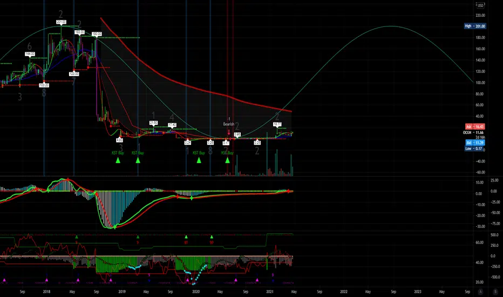503x297 pixels.
Task: Click the 2023 label on time axis
Action: click(418, 292)
